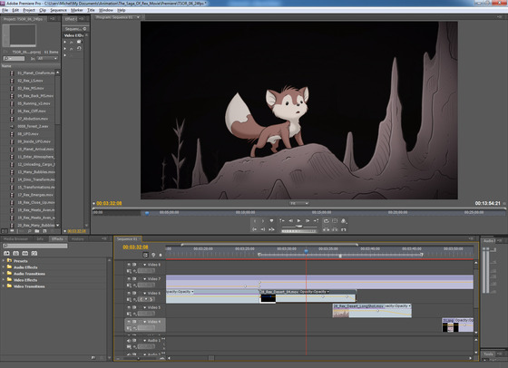Screen dimensions: 508x368
Task: Click the Program Monitor timecode 00:03:32:08
Action: click(x=109, y=203)
